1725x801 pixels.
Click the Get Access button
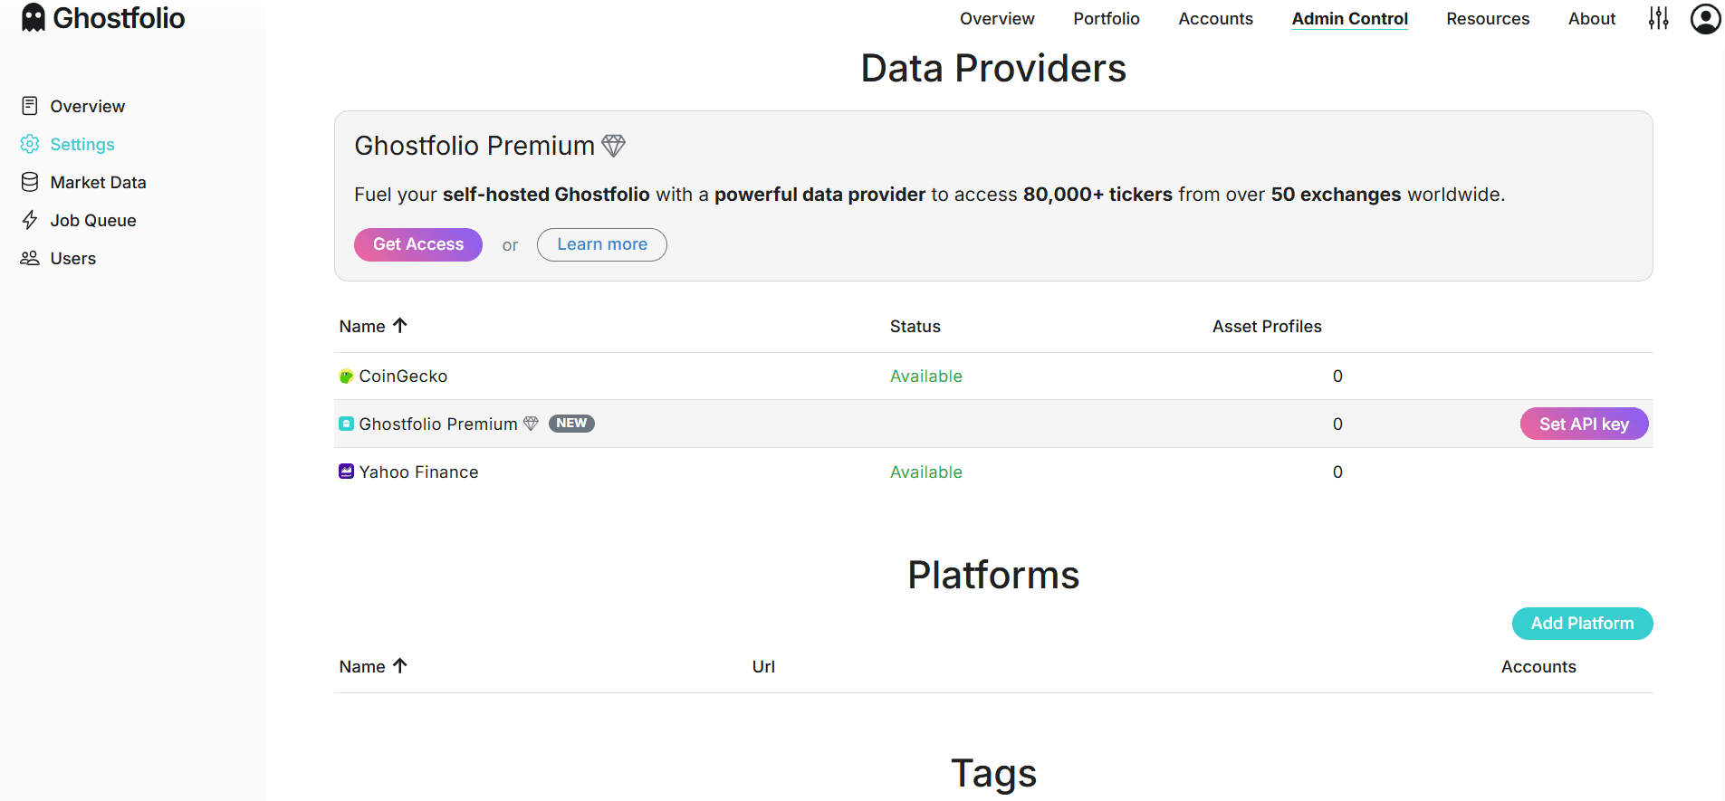click(x=418, y=244)
